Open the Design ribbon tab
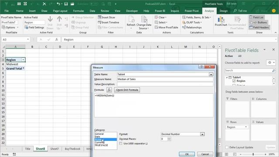The height and width of the screenshot is (157, 279). coord(224,11)
